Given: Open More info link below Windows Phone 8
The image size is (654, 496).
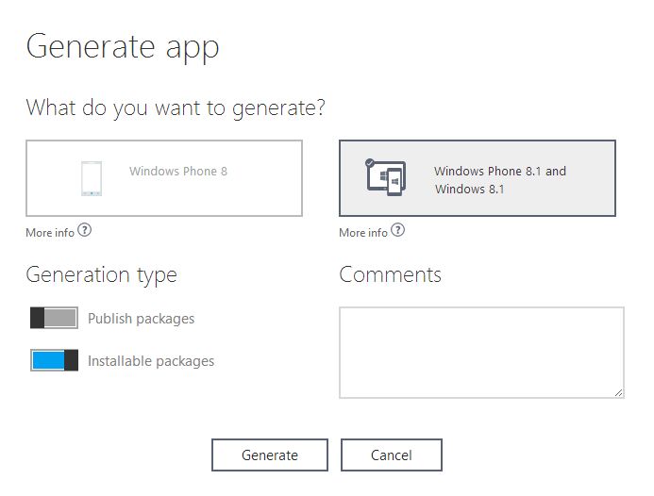Looking at the screenshot, I should point(50,233).
